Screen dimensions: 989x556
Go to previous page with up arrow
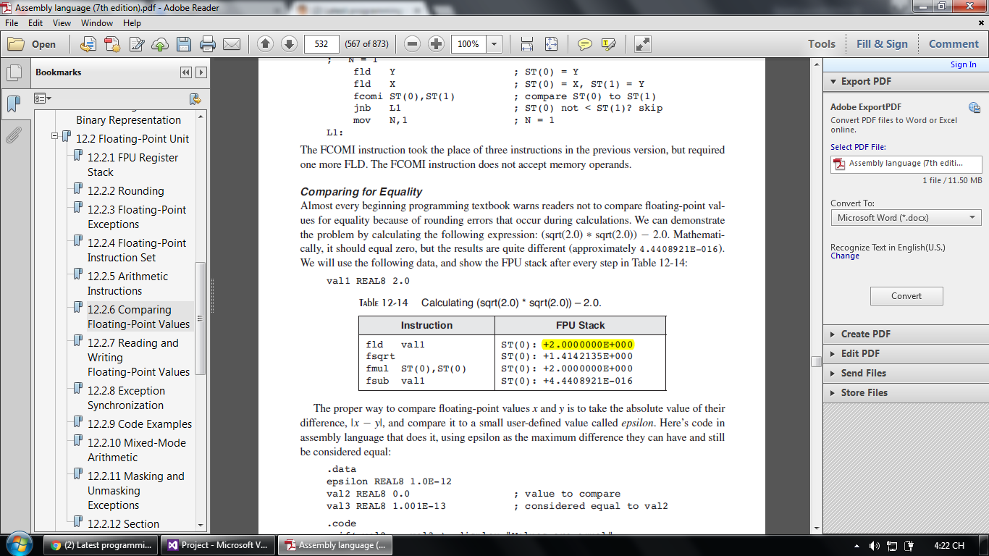click(x=266, y=44)
